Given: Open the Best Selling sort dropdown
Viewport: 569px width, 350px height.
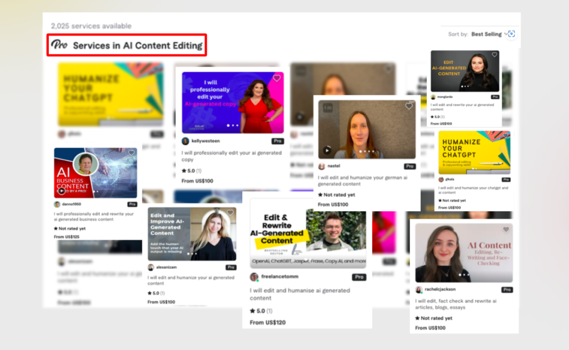Looking at the screenshot, I should (489, 34).
